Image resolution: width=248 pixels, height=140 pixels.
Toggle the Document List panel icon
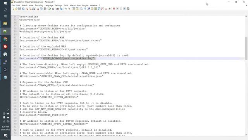pos(99,9)
